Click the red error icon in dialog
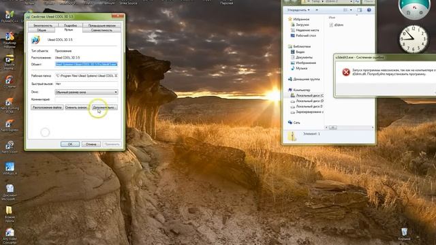Screen dimensions: 436x245 point(346,72)
